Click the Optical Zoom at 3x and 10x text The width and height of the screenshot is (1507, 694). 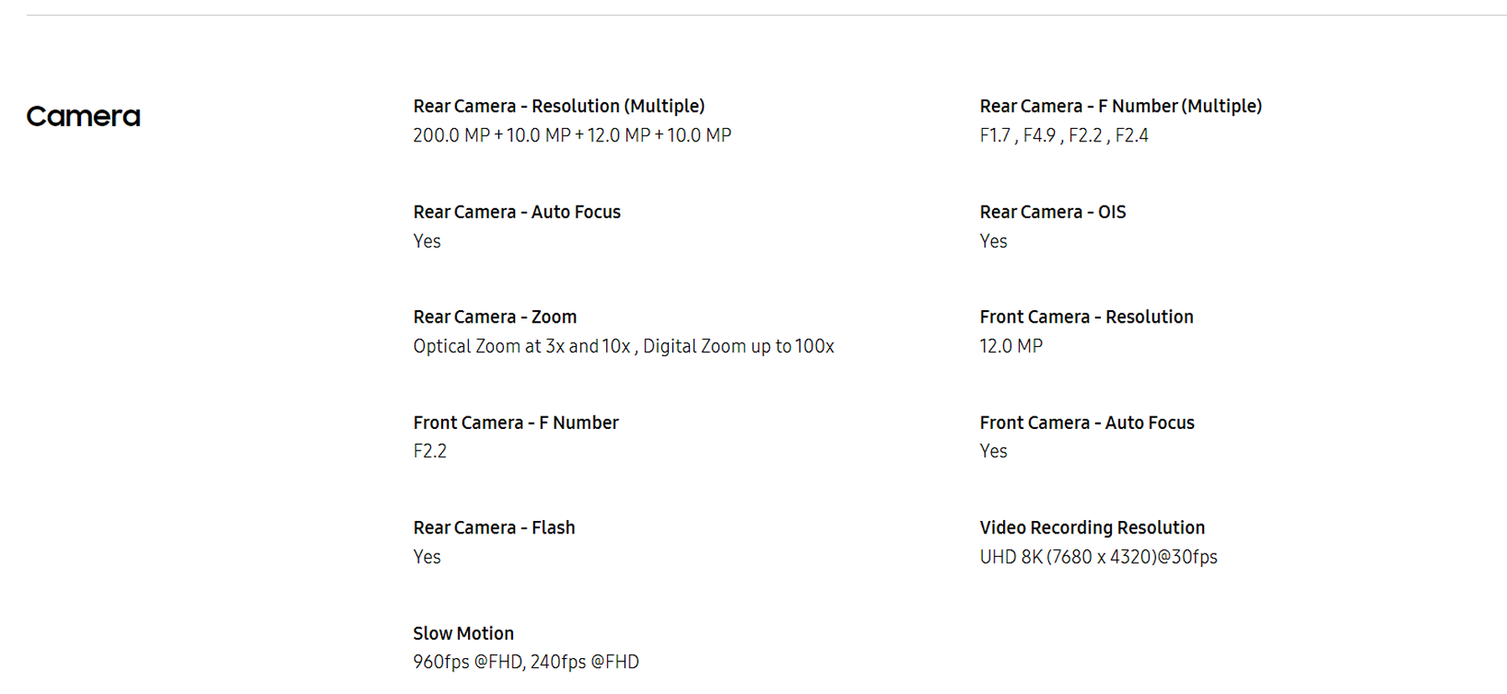click(522, 346)
